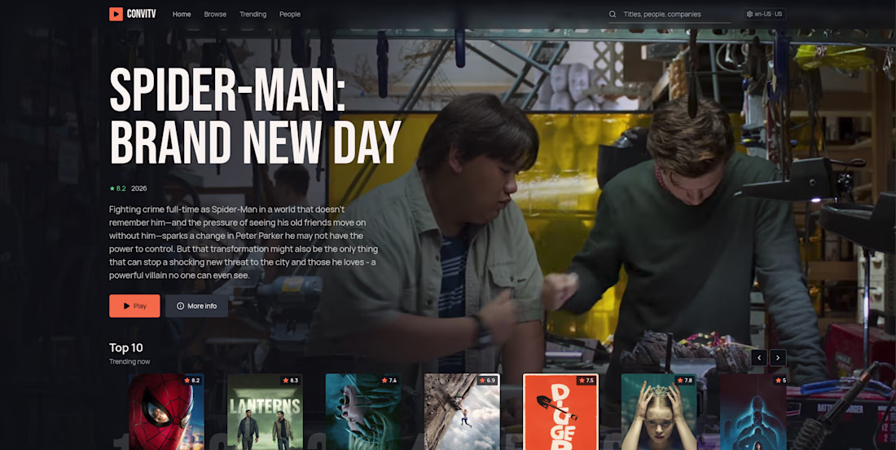The width and height of the screenshot is (896, 450).
Task: Click the gear icon in language selector
Action: coord(749,15)
